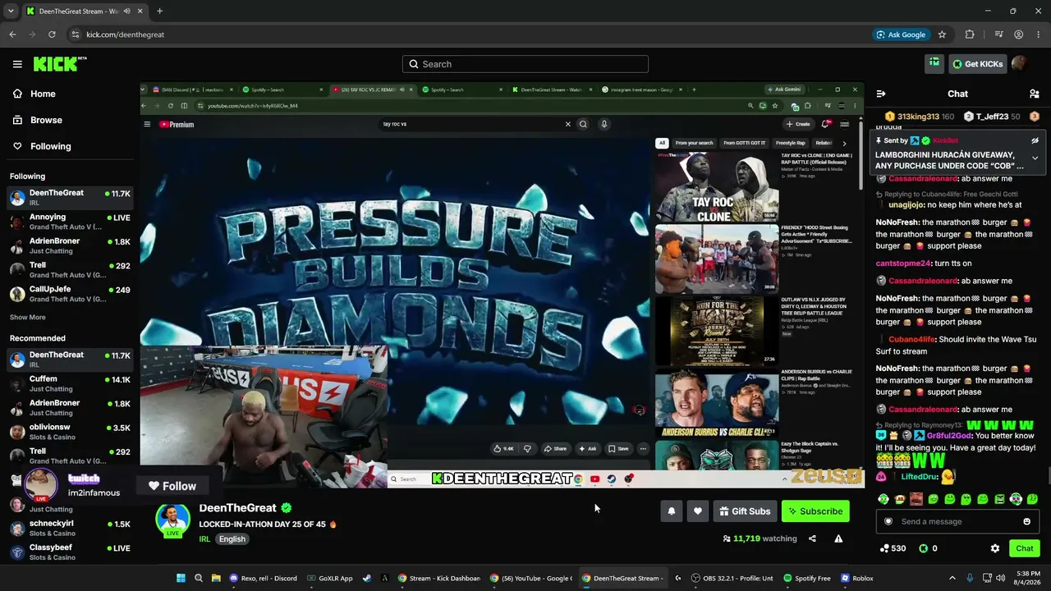The width and height of the screenshot is (1051, 591).
Task: Show more followed channels
Action: click(x=28, y=317)
